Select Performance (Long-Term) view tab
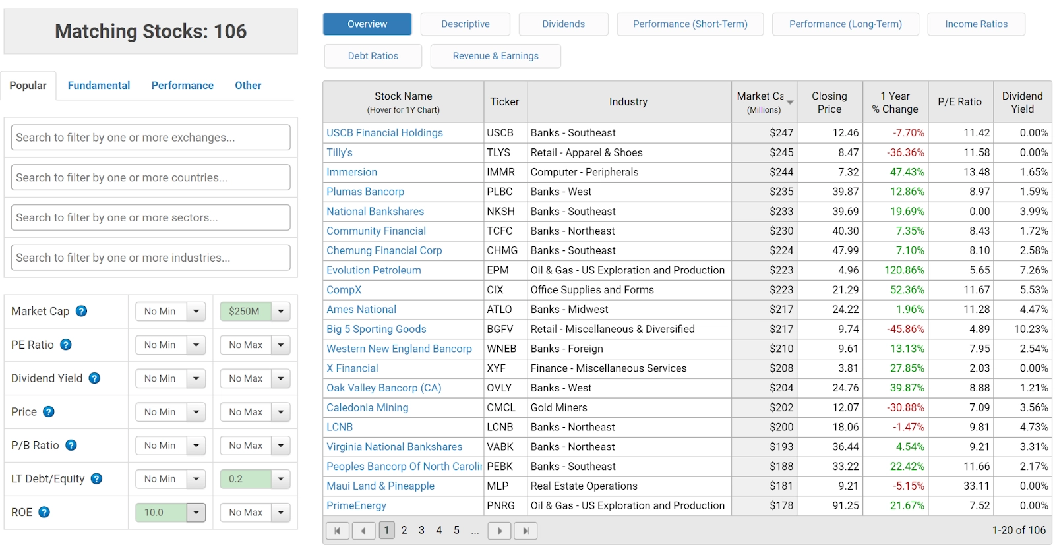 click(x=845, y=24)
